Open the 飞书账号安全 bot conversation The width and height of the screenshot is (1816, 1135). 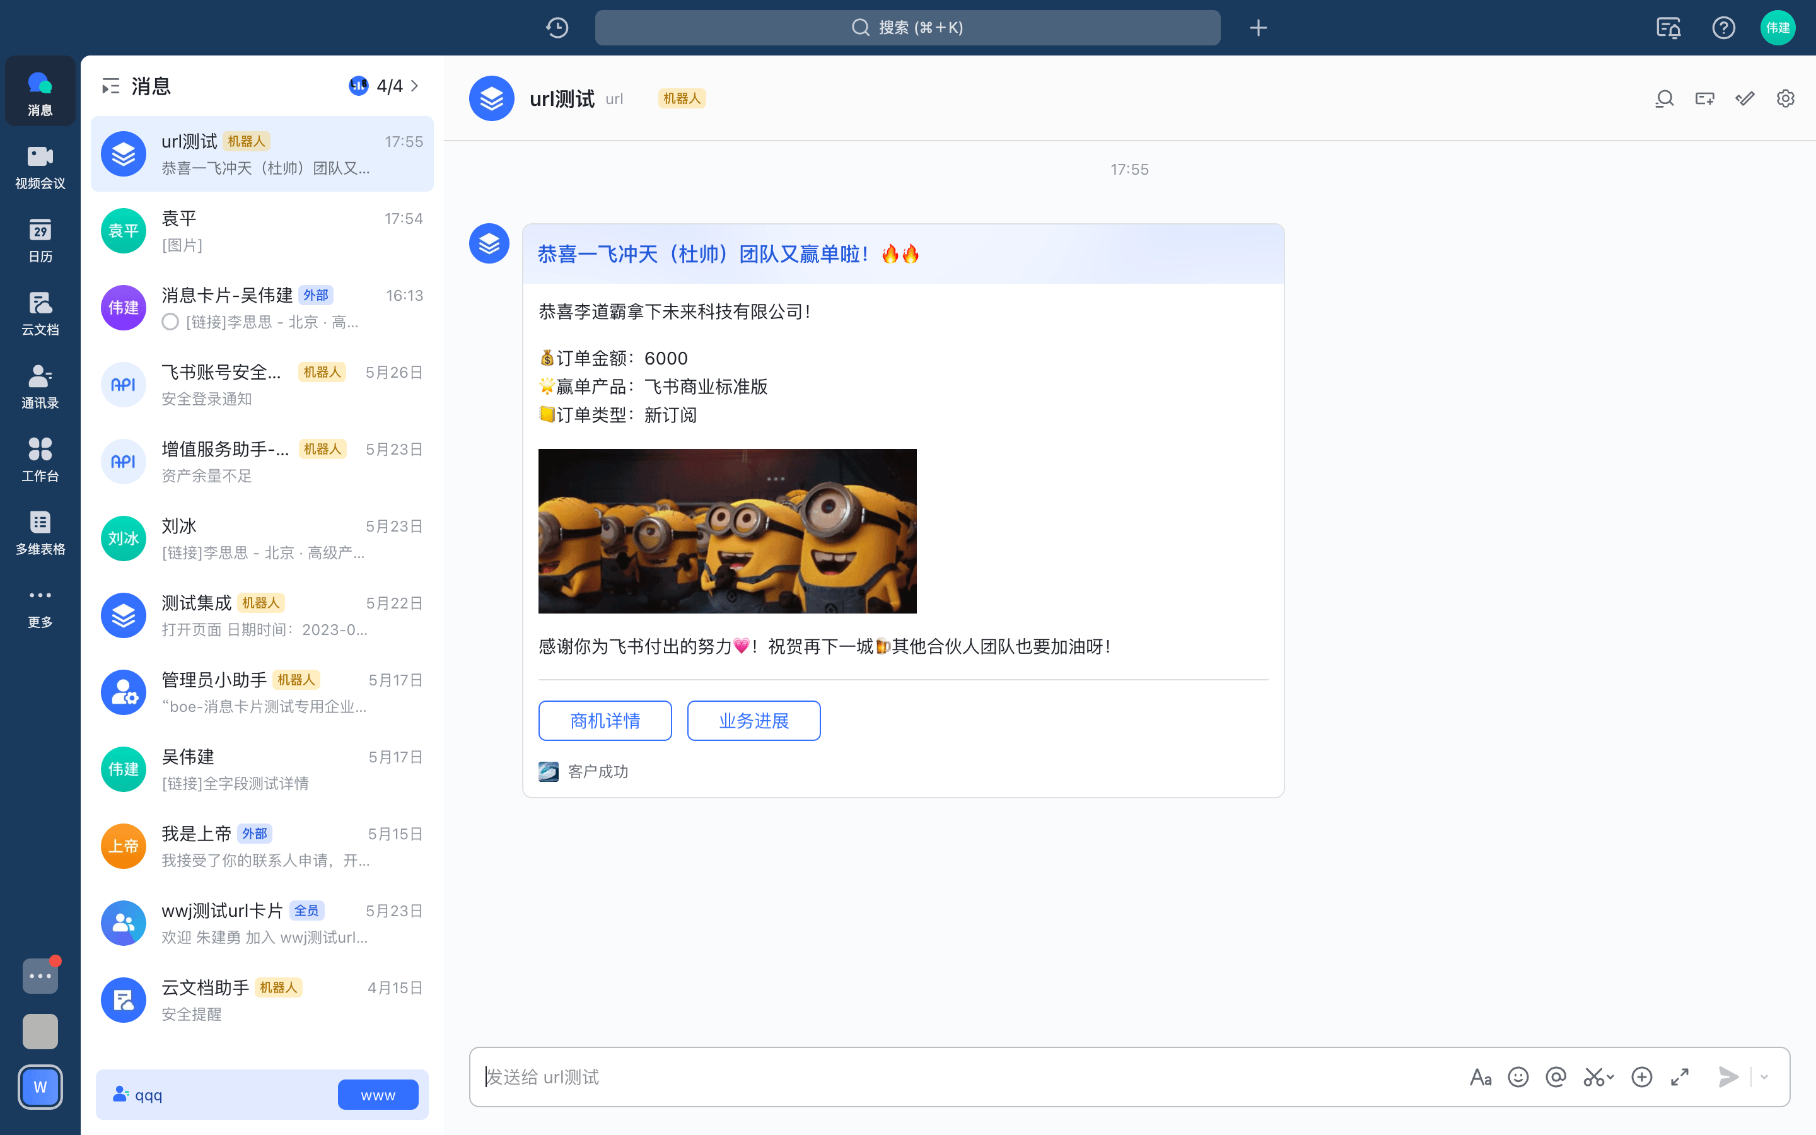pyautogui.click(x=262, y=385)
